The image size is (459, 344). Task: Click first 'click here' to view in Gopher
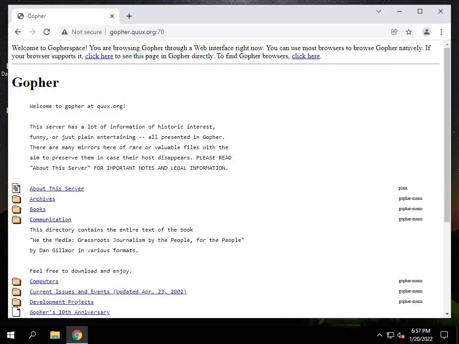(99, 56)
